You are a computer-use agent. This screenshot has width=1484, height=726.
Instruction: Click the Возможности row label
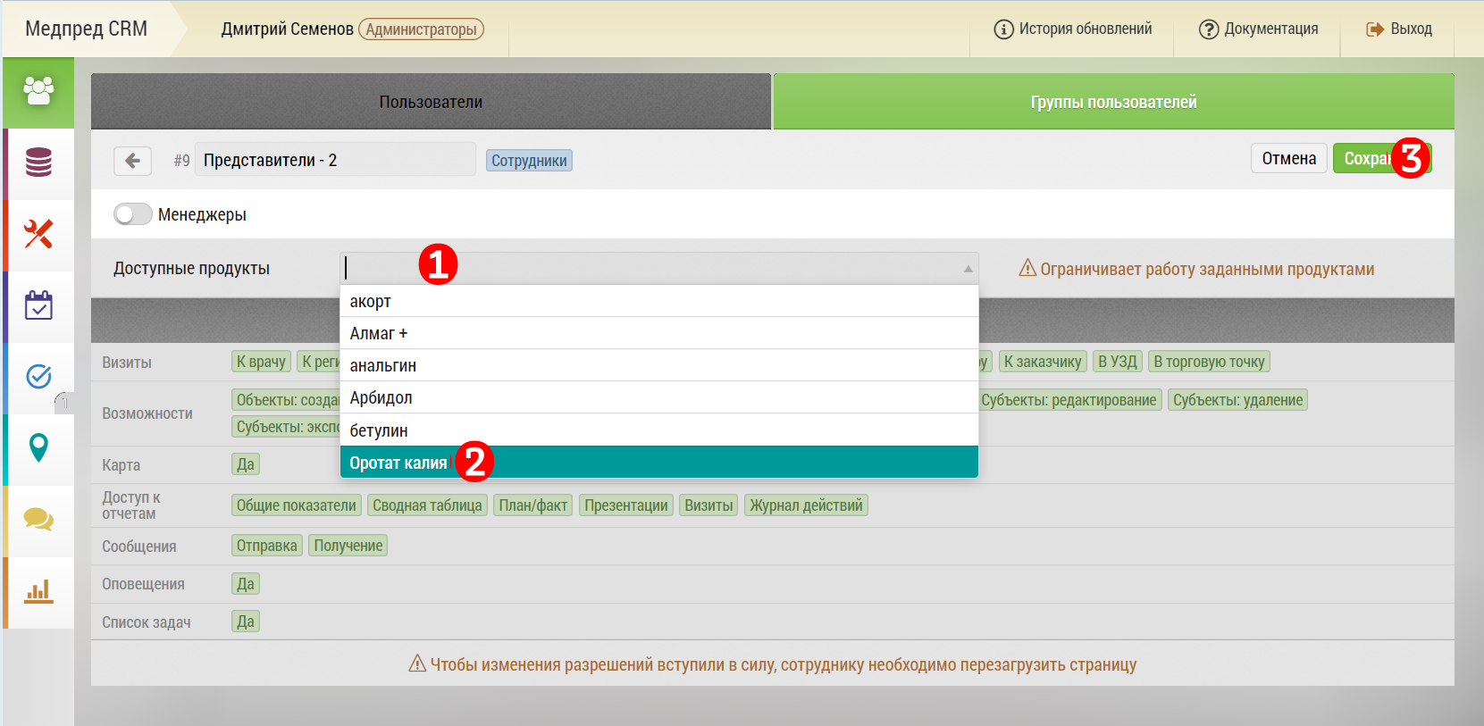click(147, 413)
